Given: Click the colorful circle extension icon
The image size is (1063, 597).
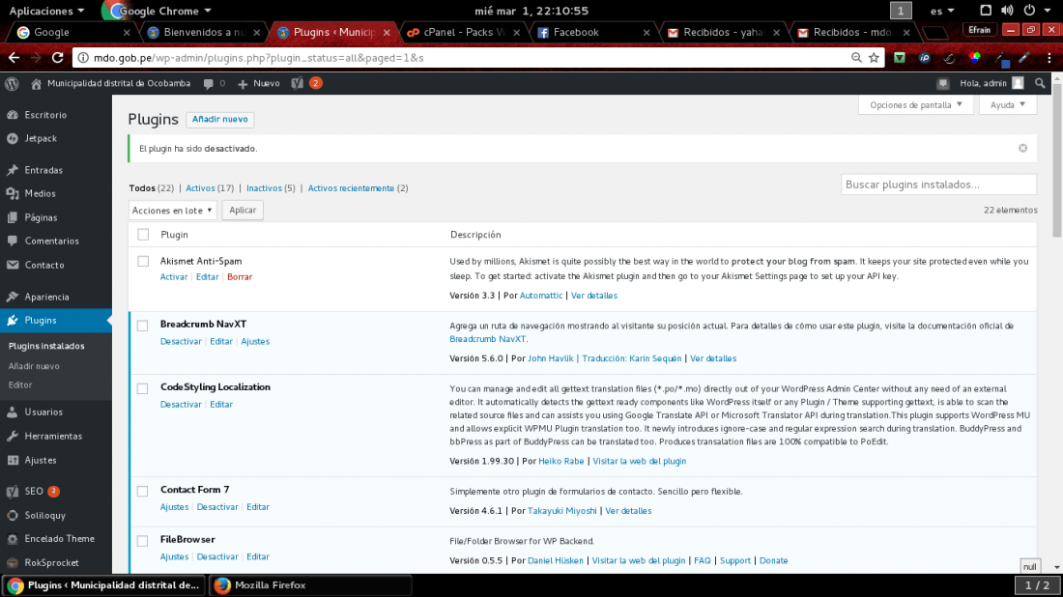Looking at the screenshot, I should pyautogui.click(x=974, y=58).
